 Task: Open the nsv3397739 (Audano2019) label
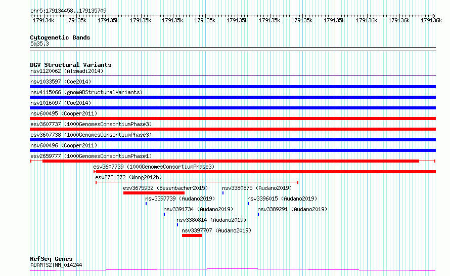click(180, 199)
